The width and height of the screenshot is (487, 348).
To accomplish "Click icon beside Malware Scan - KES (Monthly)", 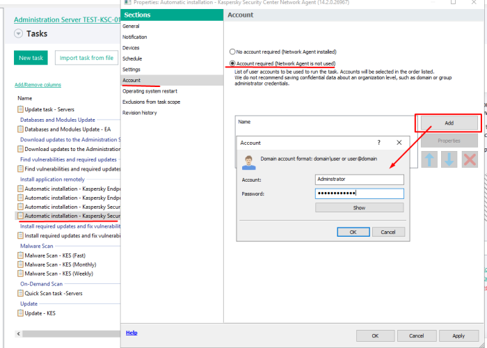I will [20, 264].
